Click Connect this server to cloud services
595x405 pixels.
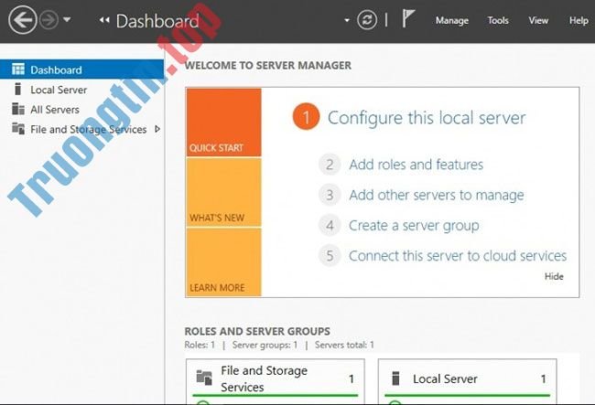click(458, 256)
